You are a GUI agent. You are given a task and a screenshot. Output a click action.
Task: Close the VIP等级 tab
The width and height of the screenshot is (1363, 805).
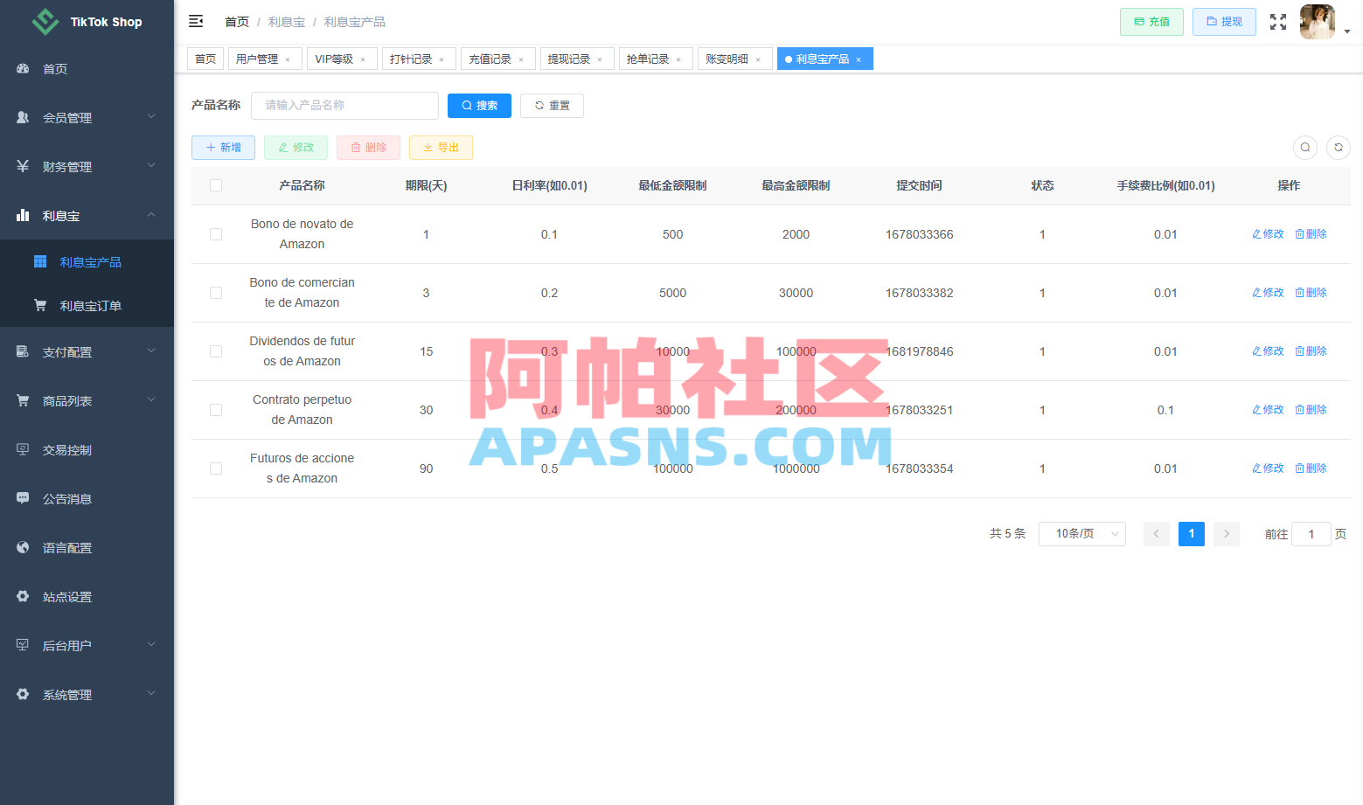[363, 59]
